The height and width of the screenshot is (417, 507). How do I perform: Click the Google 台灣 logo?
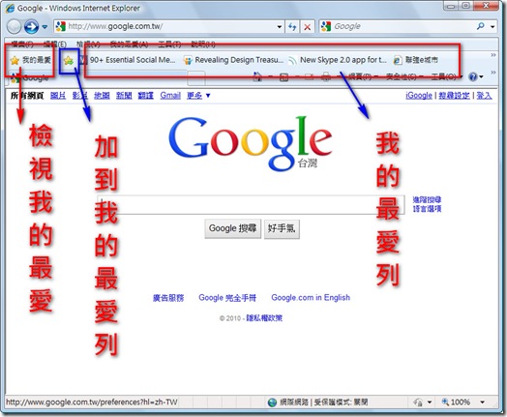click(251, 143)
